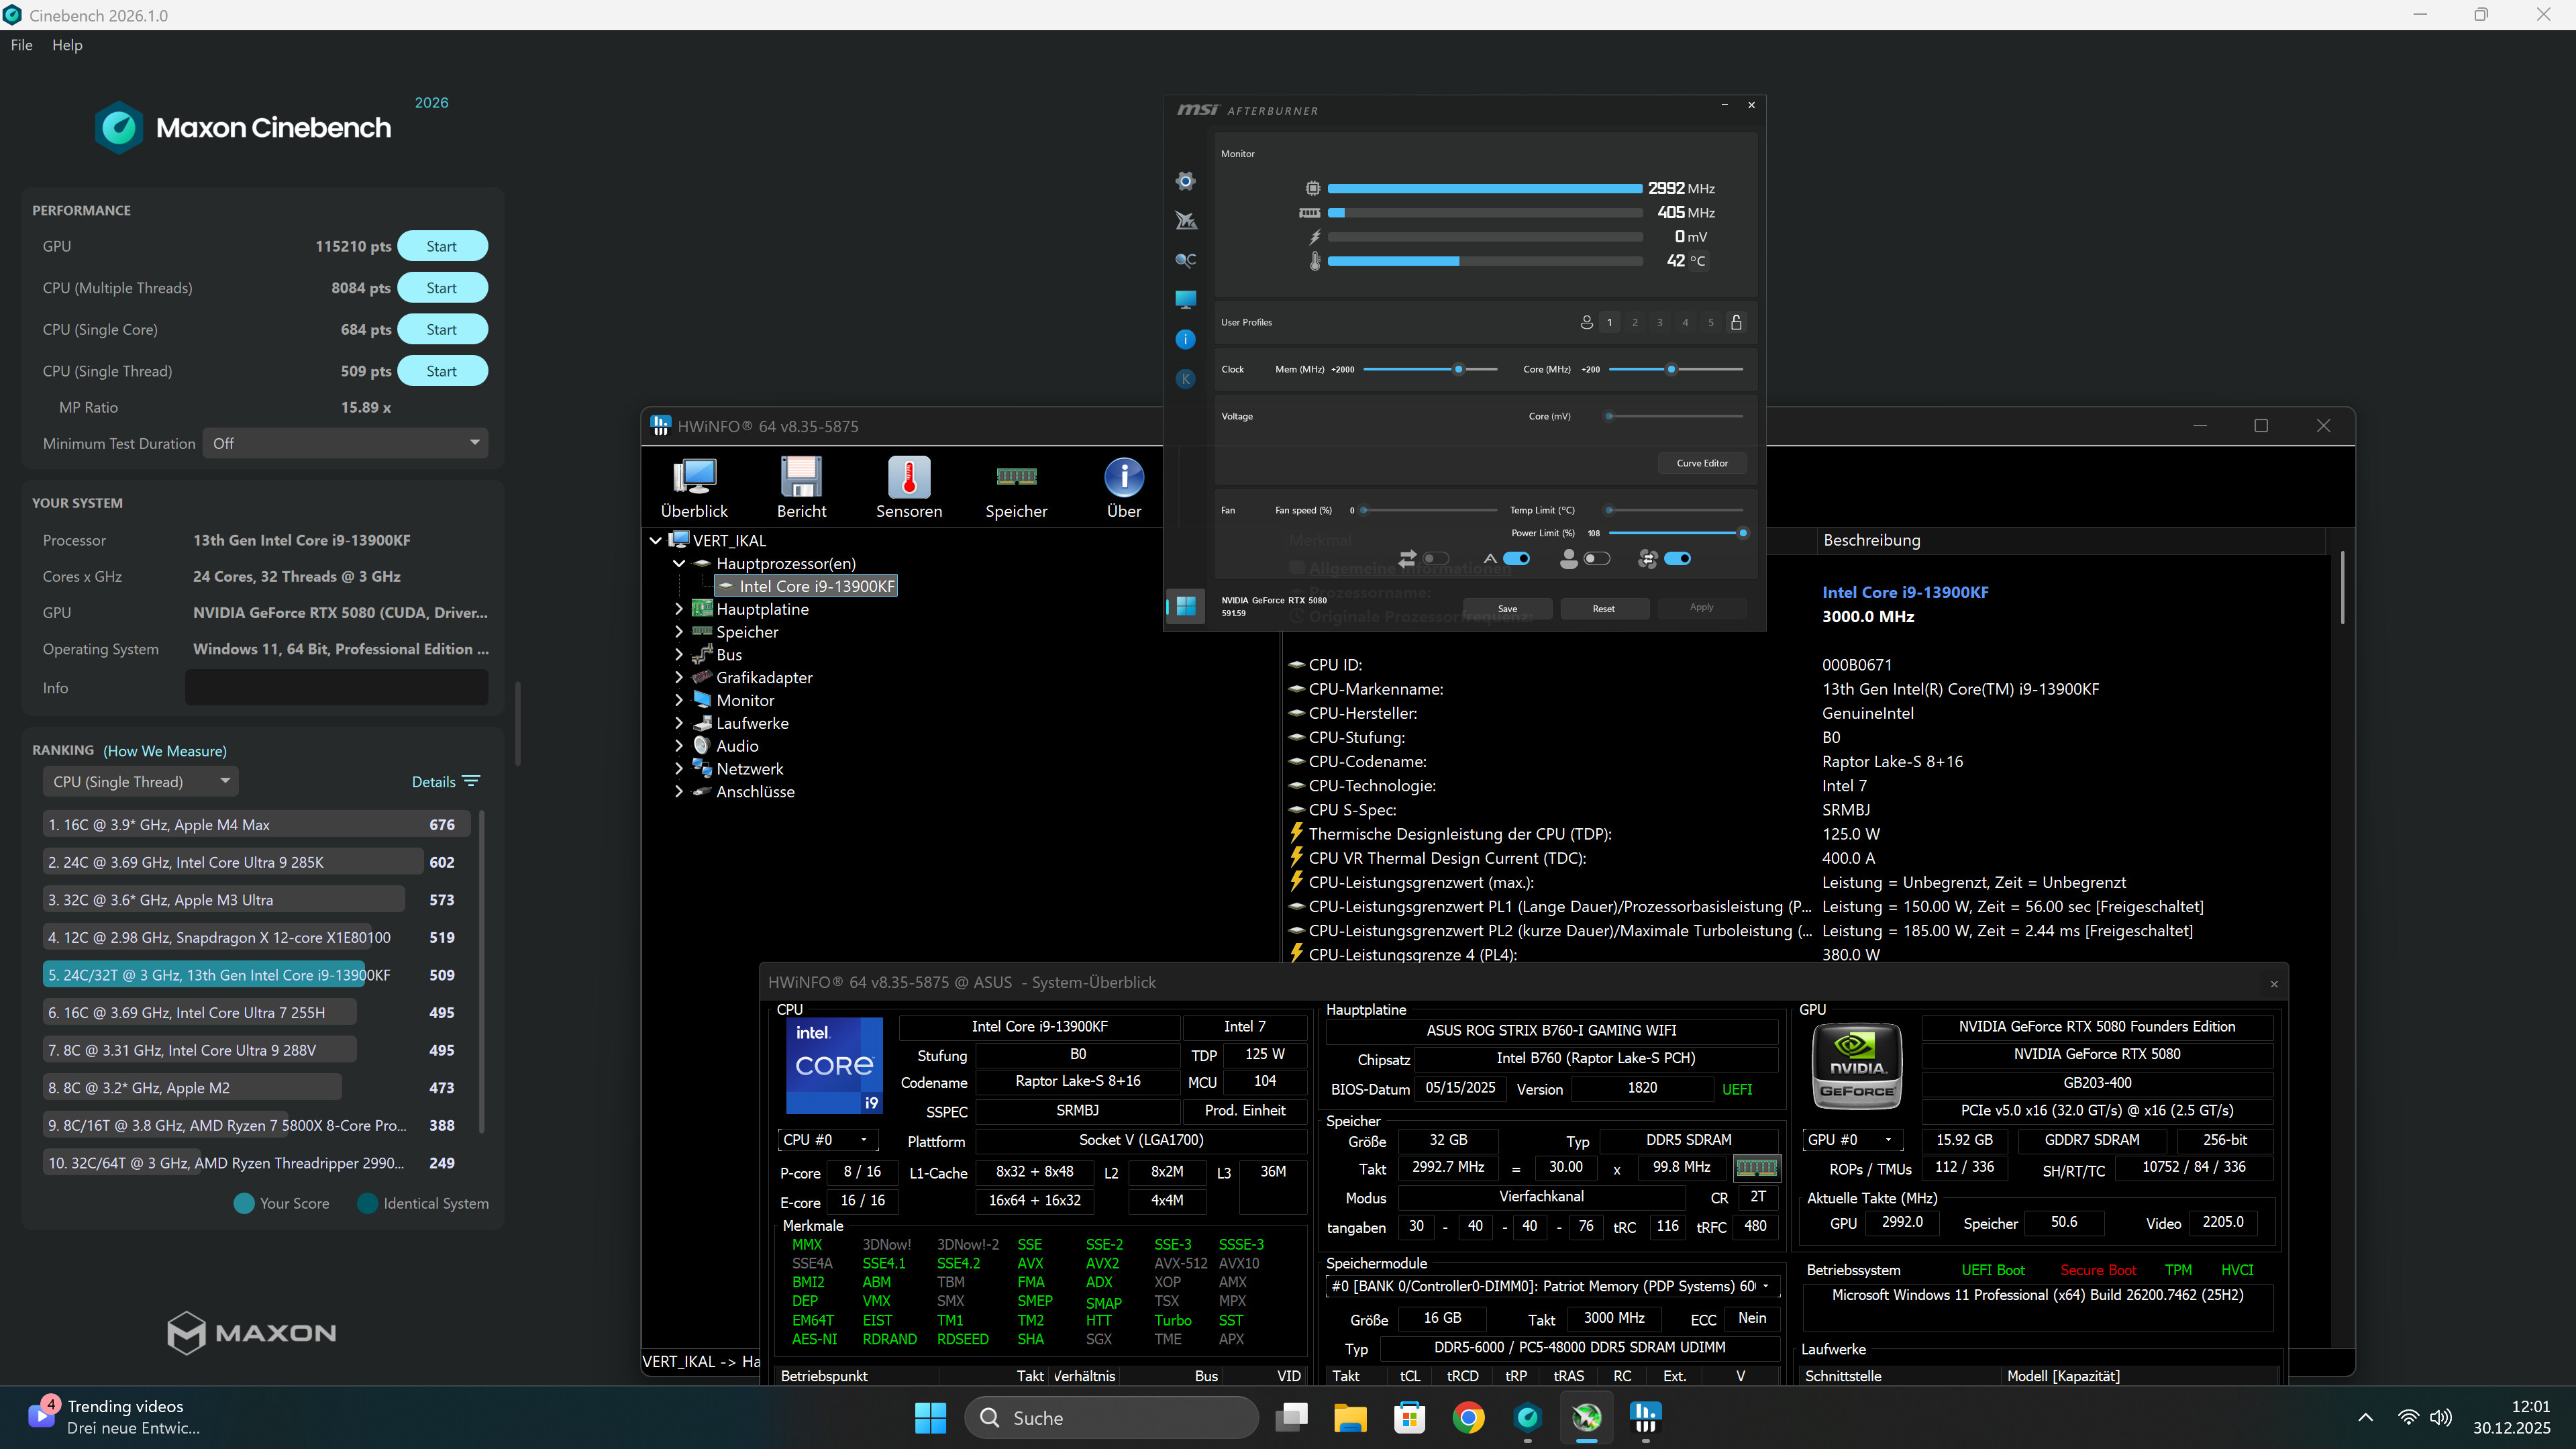Viewport: 2576px width, 1449px height.
Task: Open the Minimum Test Duration dropdown
Action: point(344,443)
